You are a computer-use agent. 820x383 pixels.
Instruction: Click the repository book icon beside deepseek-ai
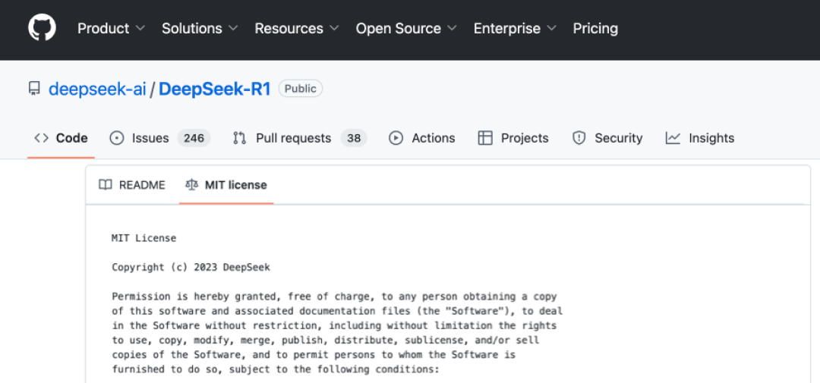click(34, 89)
